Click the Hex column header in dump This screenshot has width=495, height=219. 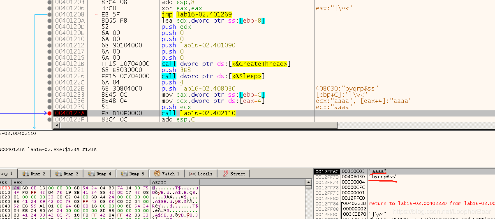81,182
